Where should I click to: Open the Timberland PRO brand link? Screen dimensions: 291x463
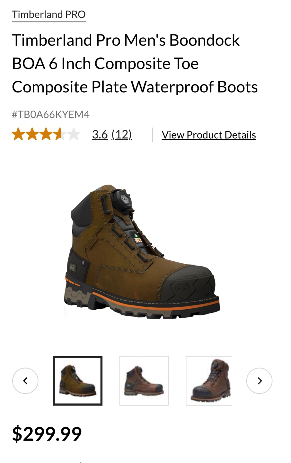click(x=48, y=14)
